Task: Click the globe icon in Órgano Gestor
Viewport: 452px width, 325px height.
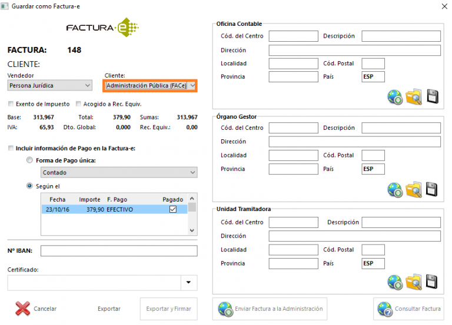Action: (x=395, y=189)
